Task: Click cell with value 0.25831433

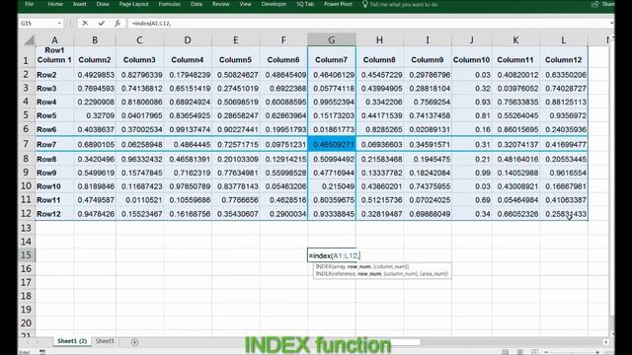Action: 564,214
